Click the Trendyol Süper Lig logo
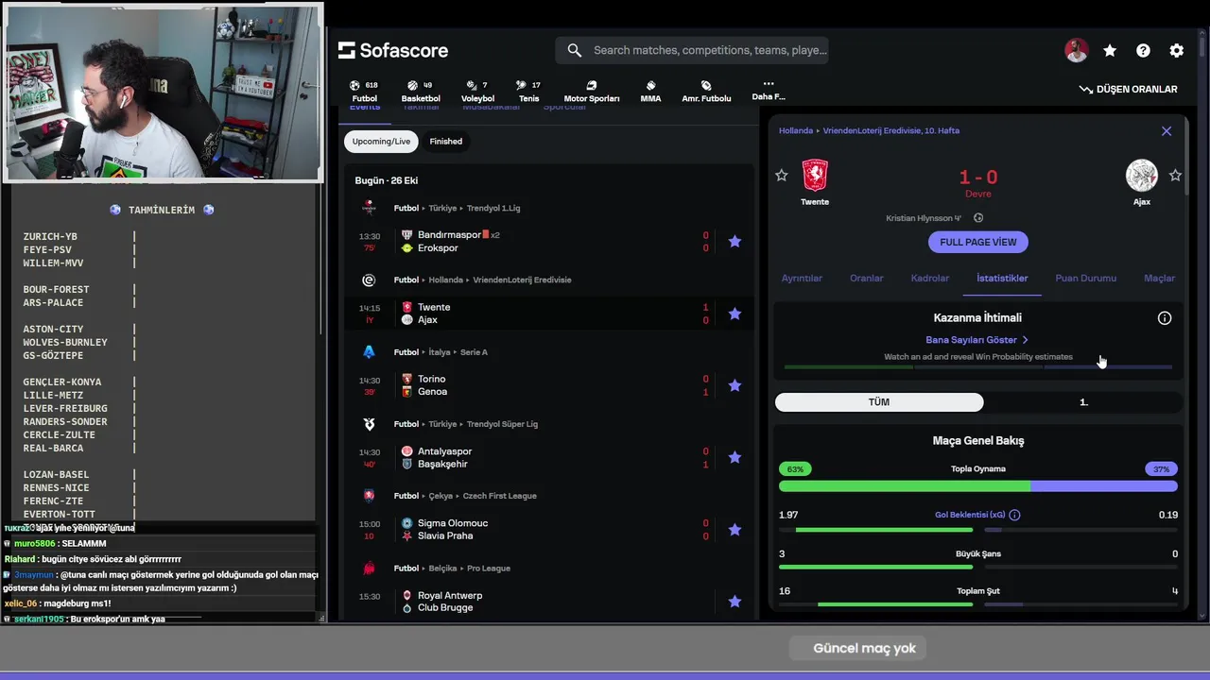Image resolution: width=1210 pixels, height=680 pixels. click(x=369, y=424)
